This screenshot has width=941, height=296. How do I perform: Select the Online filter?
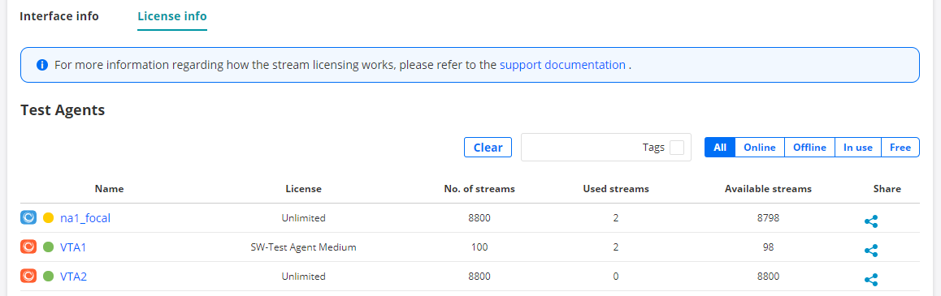[x=760, y=148]
